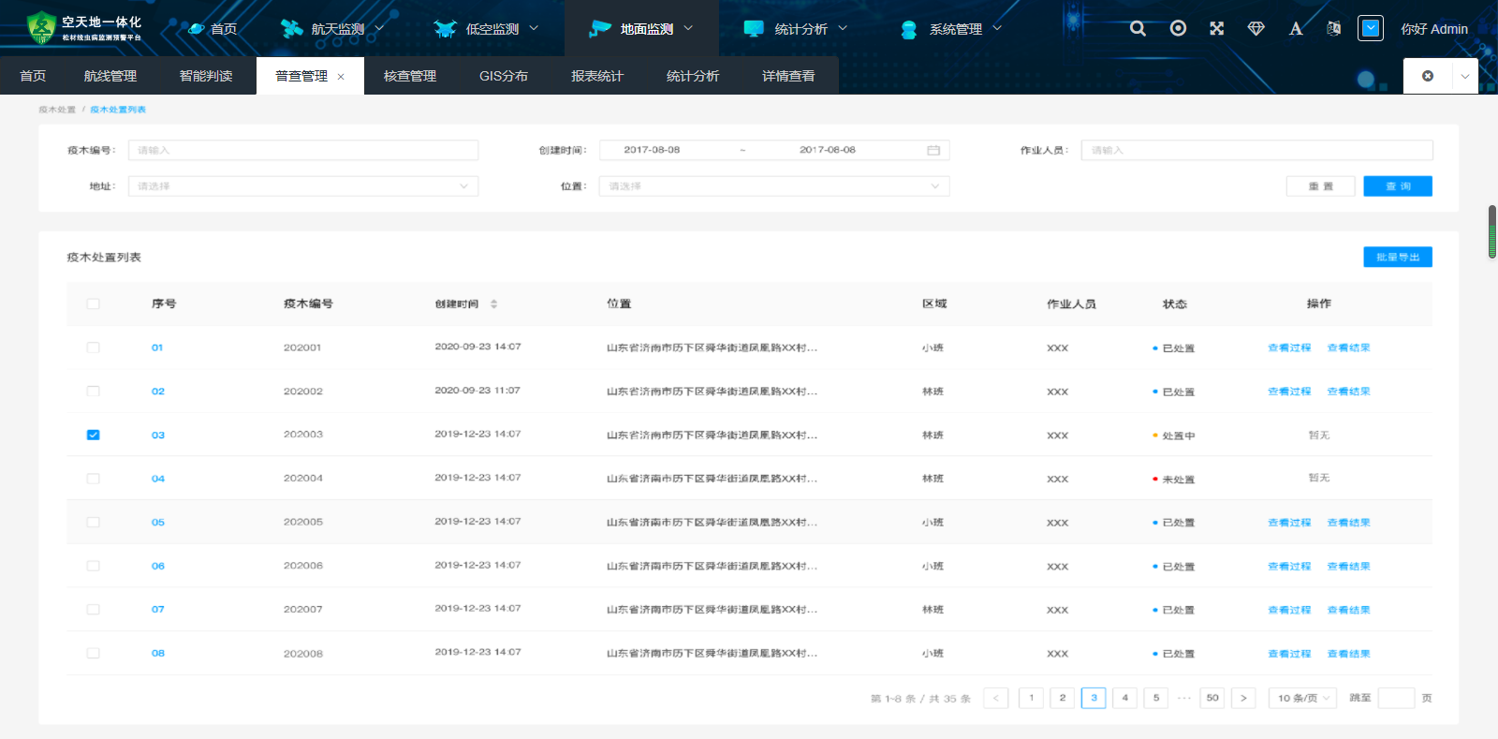
Task: Switch to the GIS分布 tab
Action: click(x=504, y=76)
